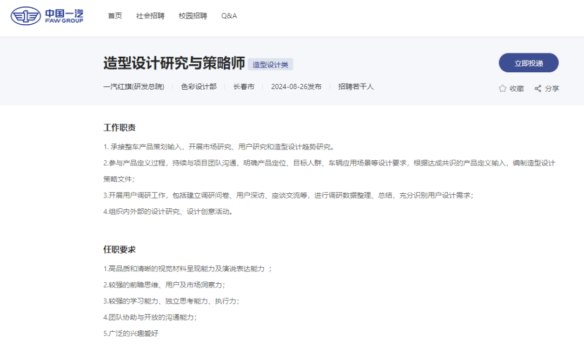Viewport: 584px width, 347px height.
Task: Click the job title 造型设计研究与策略师
Action: pos(174,63)
